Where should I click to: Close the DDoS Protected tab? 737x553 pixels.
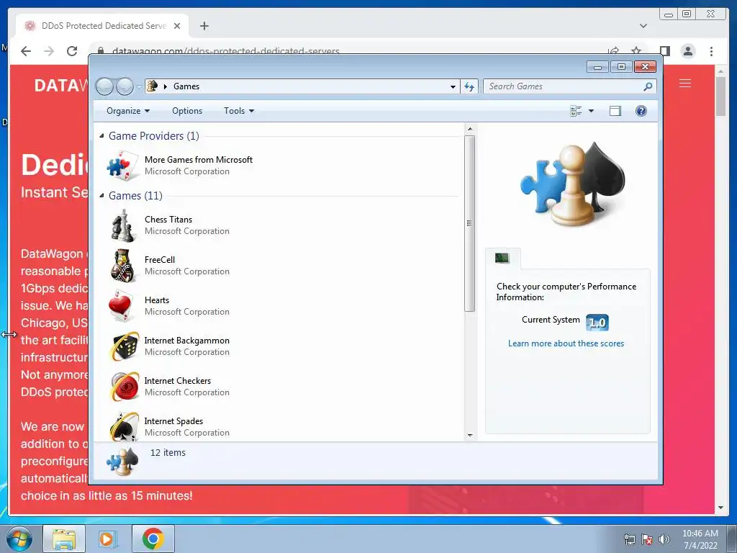point(177,26)
